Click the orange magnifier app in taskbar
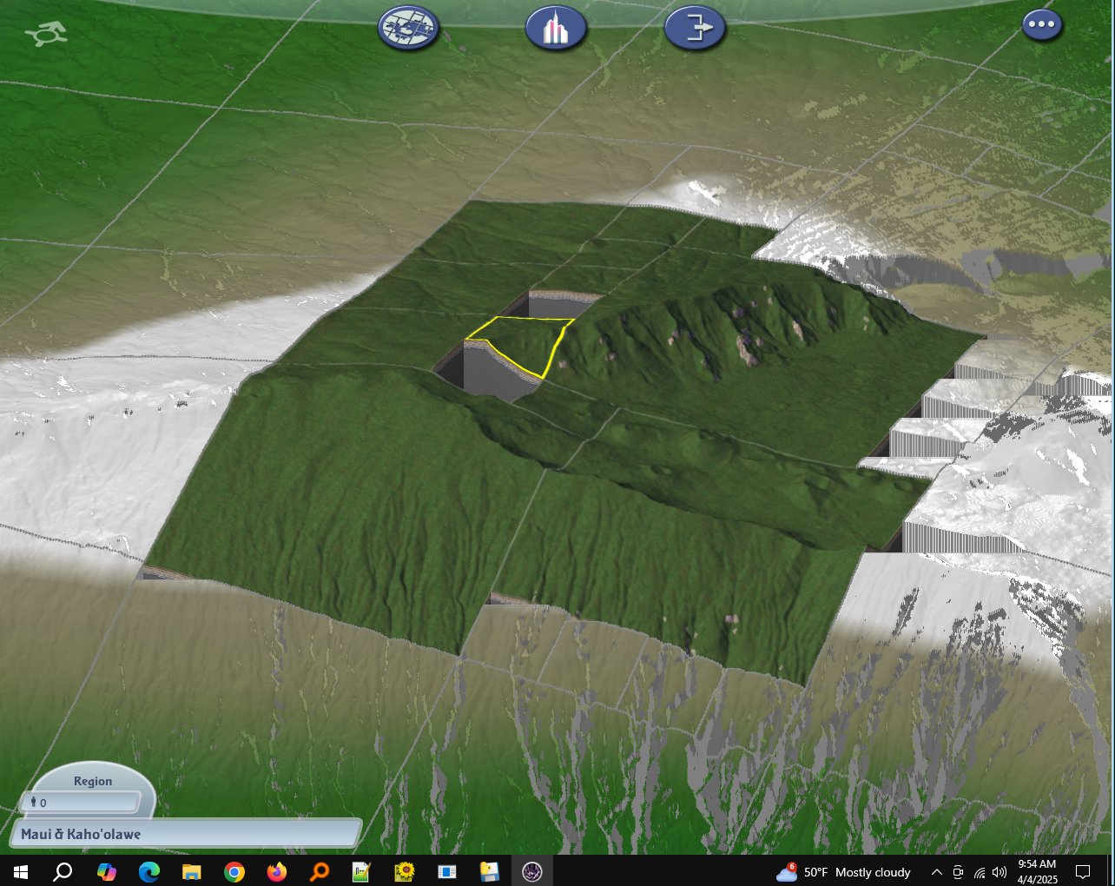 pyautogui.click(x=320, y=871)
